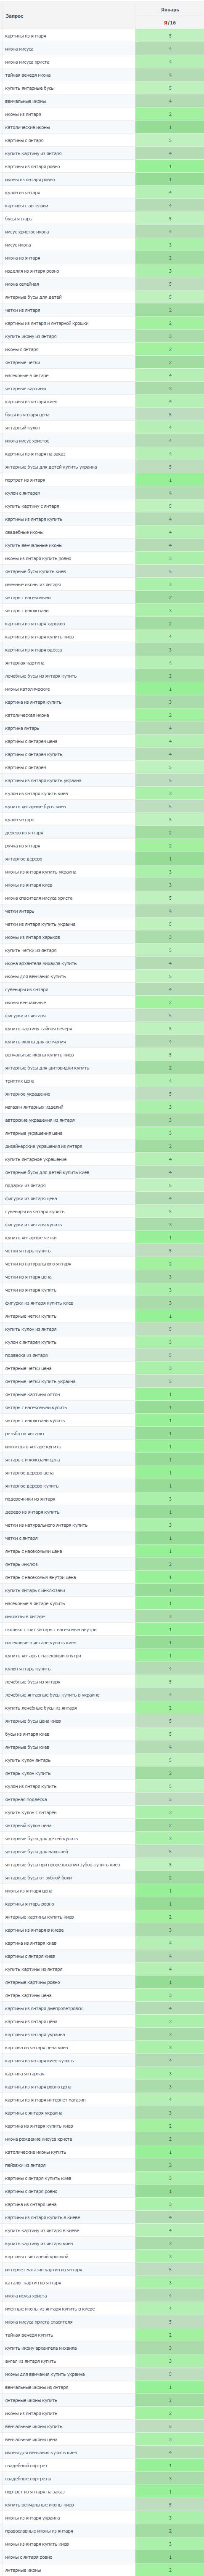
Task: Select the резьба по янтарю row
Action: (x=68, y=1433)
